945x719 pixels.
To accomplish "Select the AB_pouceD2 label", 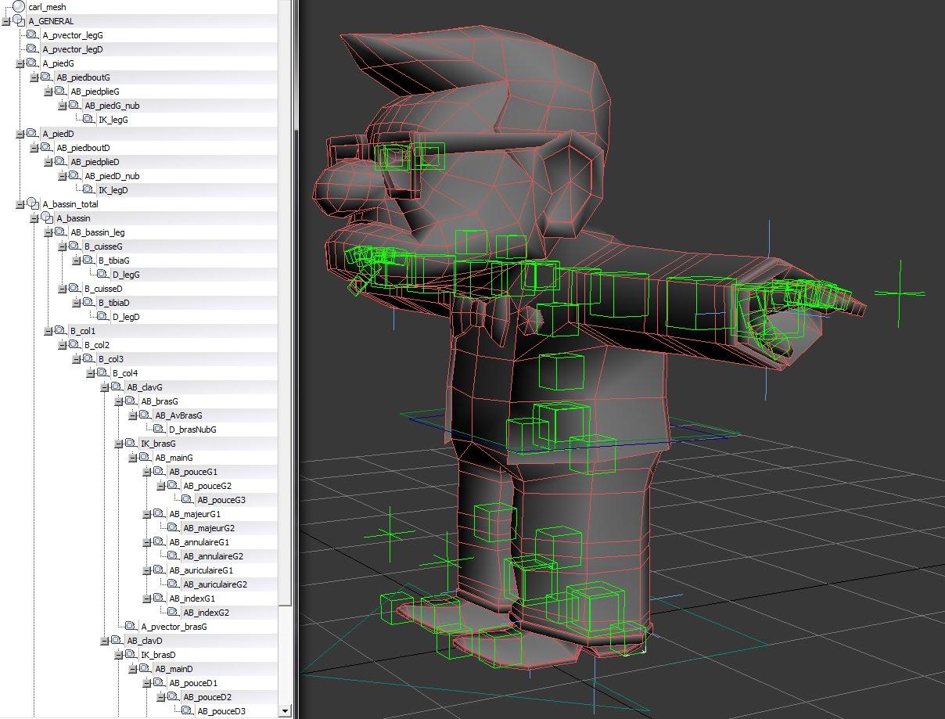I will (207, 697).
